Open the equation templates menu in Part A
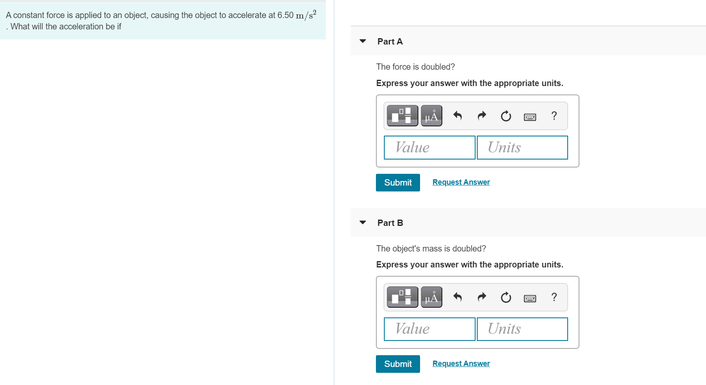 (401, 116)
